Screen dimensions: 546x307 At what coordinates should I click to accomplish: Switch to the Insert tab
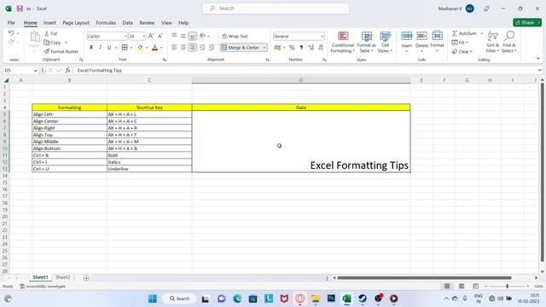[49, 23]
